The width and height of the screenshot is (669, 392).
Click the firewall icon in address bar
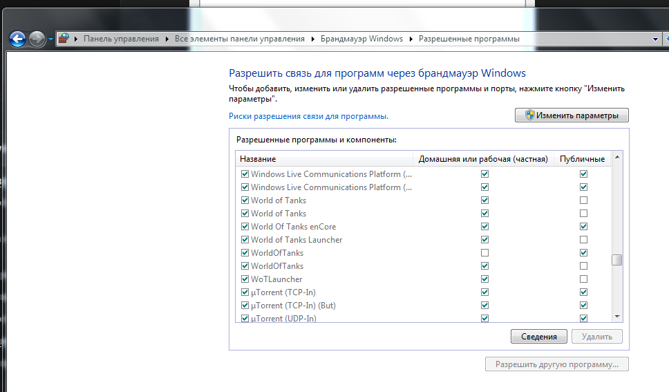[x=64, y=39]
